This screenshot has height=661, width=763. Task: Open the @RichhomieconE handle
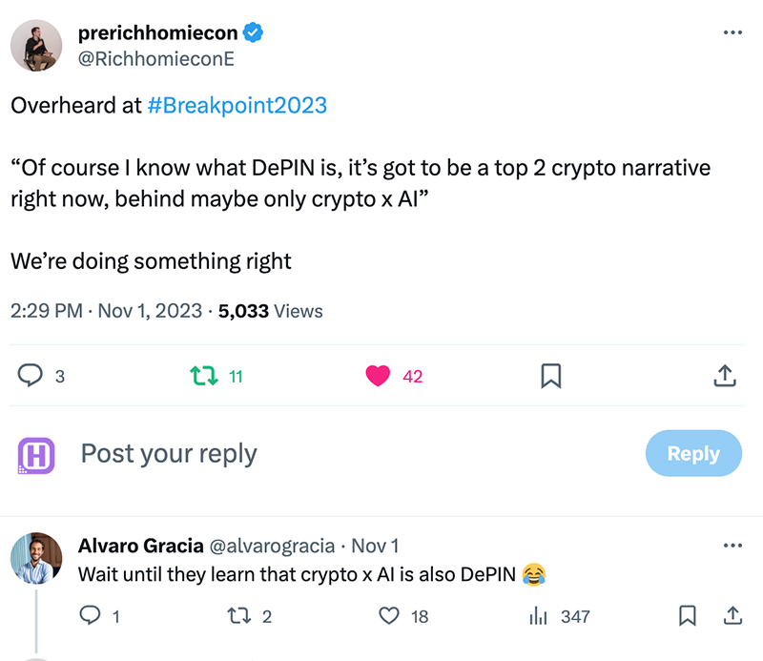point(156,59)
